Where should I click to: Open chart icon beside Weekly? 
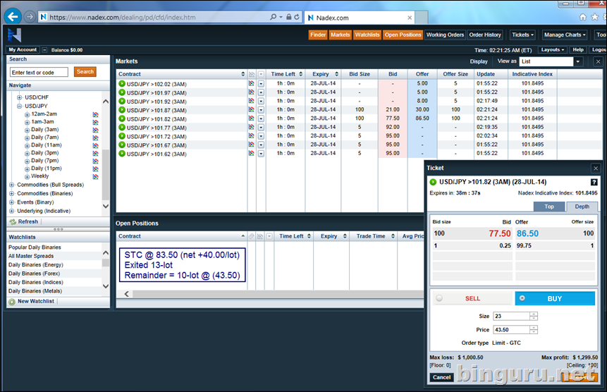(x=95, y=176)
